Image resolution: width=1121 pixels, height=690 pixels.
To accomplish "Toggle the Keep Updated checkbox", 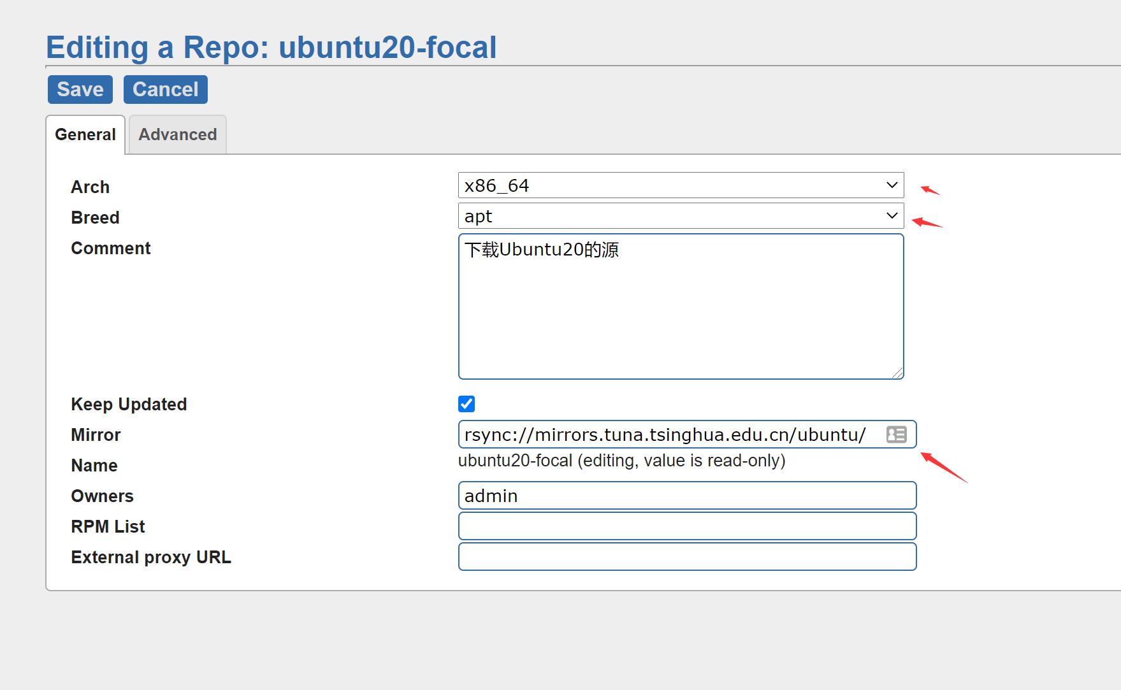I will [466, 404].
